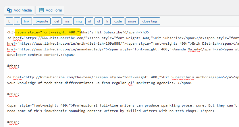Click the hitsubscribe.com URL in first anchor
This screenshot has height=127, width=239.
[x=55, y=38]
